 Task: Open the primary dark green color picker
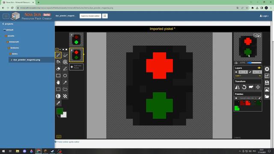60,111
